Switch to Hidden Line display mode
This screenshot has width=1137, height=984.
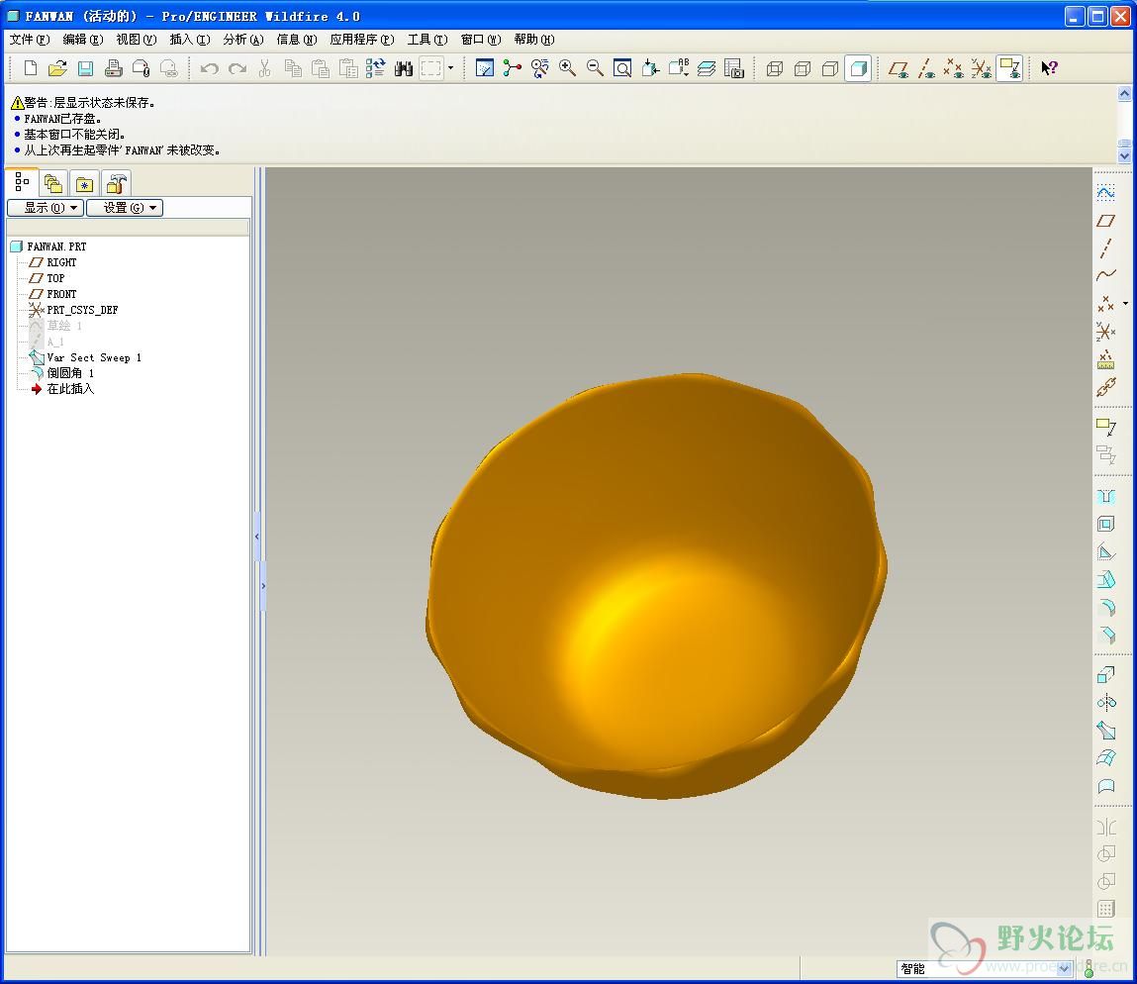(802, 68)
